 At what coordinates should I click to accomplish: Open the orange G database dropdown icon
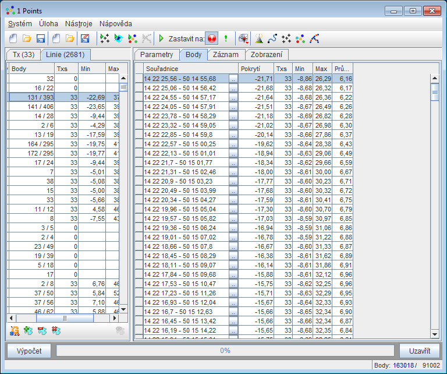tap(15, 331)
